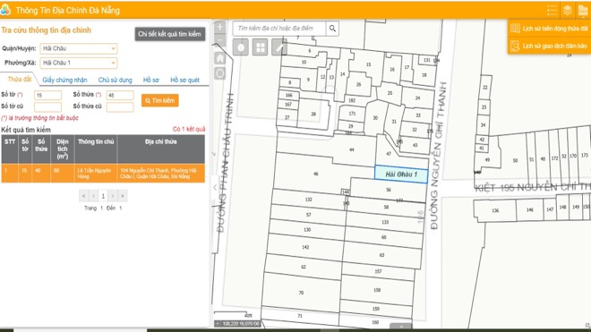
Task: Click coordinates readout 108,220 16,070
Action: pos(241,324)
